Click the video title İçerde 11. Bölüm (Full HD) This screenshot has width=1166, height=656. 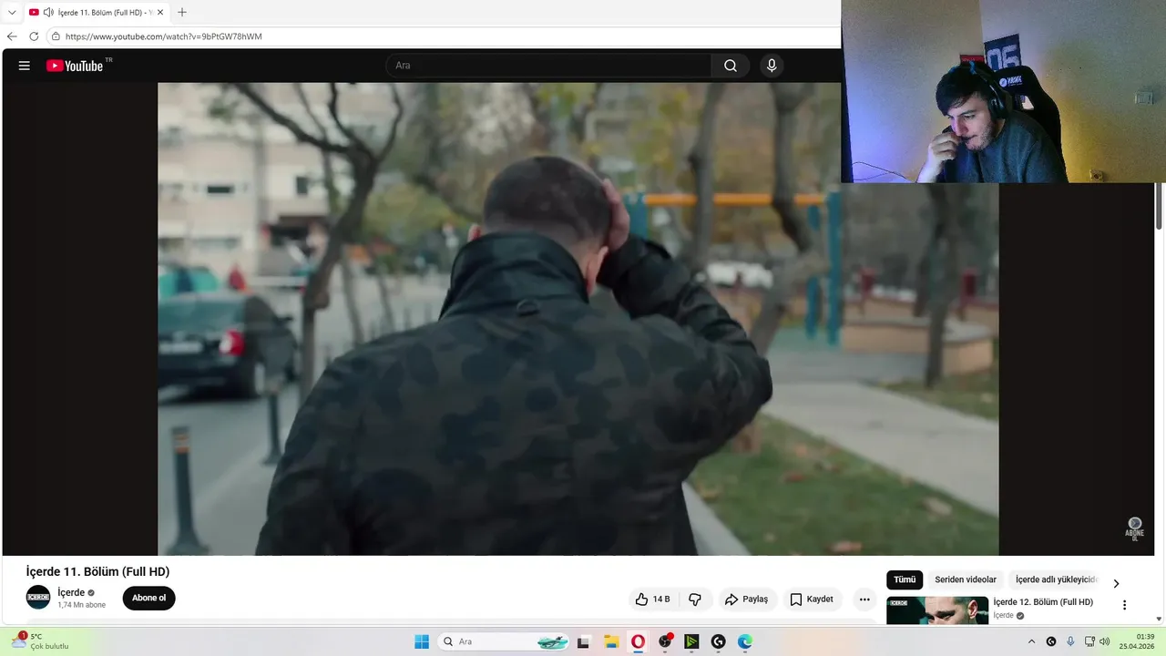coord(97,571)
